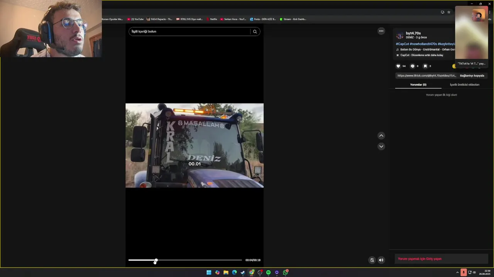Open WhatsApp from the taskbar
Viewport: 494px width, 277px height.
click(285, 272)
